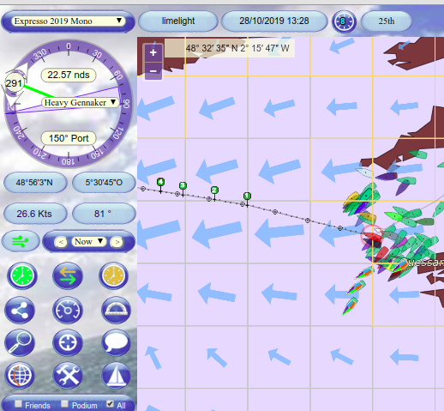
Task: Open the hammer and wrench tools
Action: 68,375
